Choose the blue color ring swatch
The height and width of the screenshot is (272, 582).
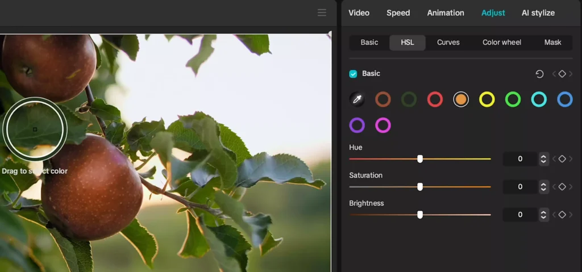[x=565, y=99]
